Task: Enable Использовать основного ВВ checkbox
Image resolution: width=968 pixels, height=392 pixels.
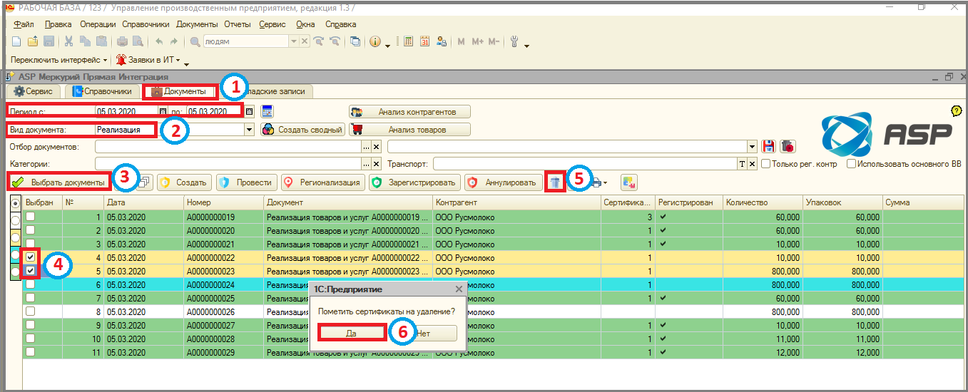Action: click(x=852, y=164)
